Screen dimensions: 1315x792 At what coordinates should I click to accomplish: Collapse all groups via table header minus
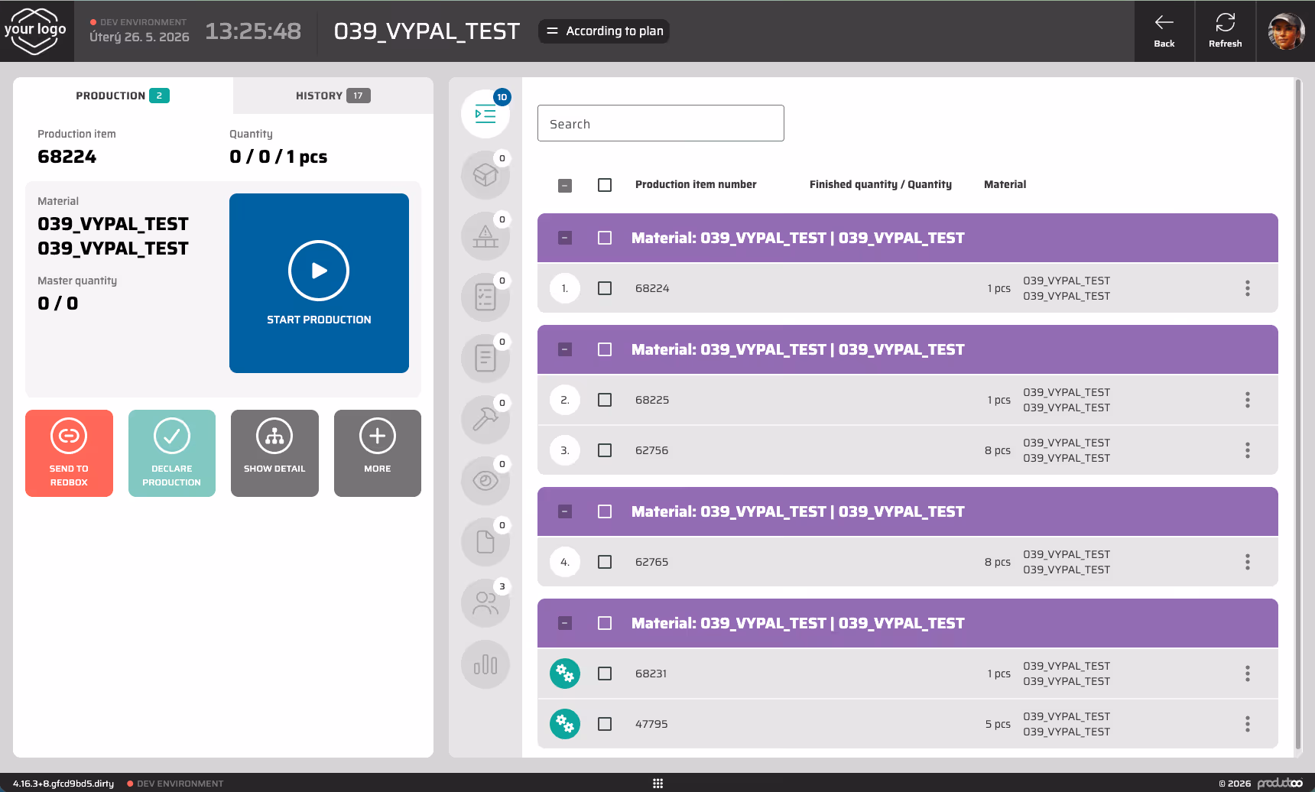pyautogui.click(x=565, y=185)
